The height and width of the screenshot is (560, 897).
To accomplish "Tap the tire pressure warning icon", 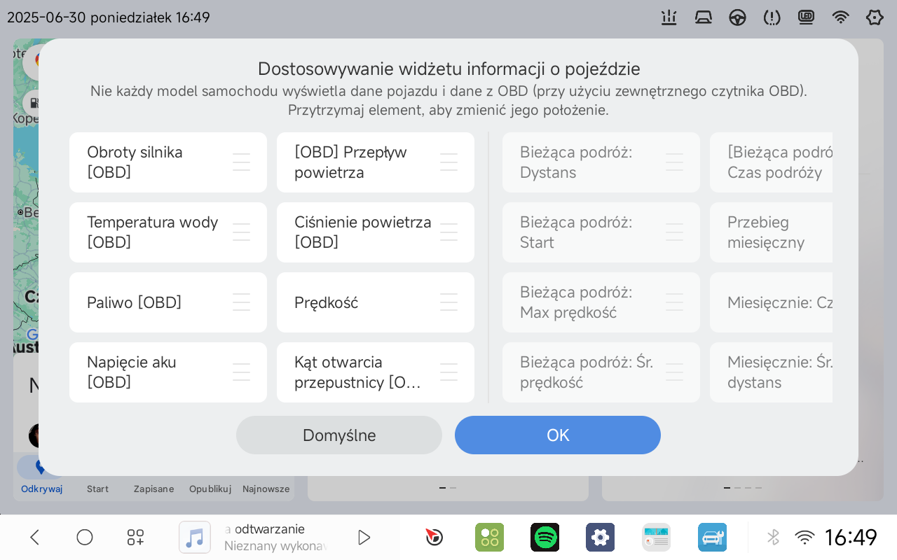I will 772,17.
